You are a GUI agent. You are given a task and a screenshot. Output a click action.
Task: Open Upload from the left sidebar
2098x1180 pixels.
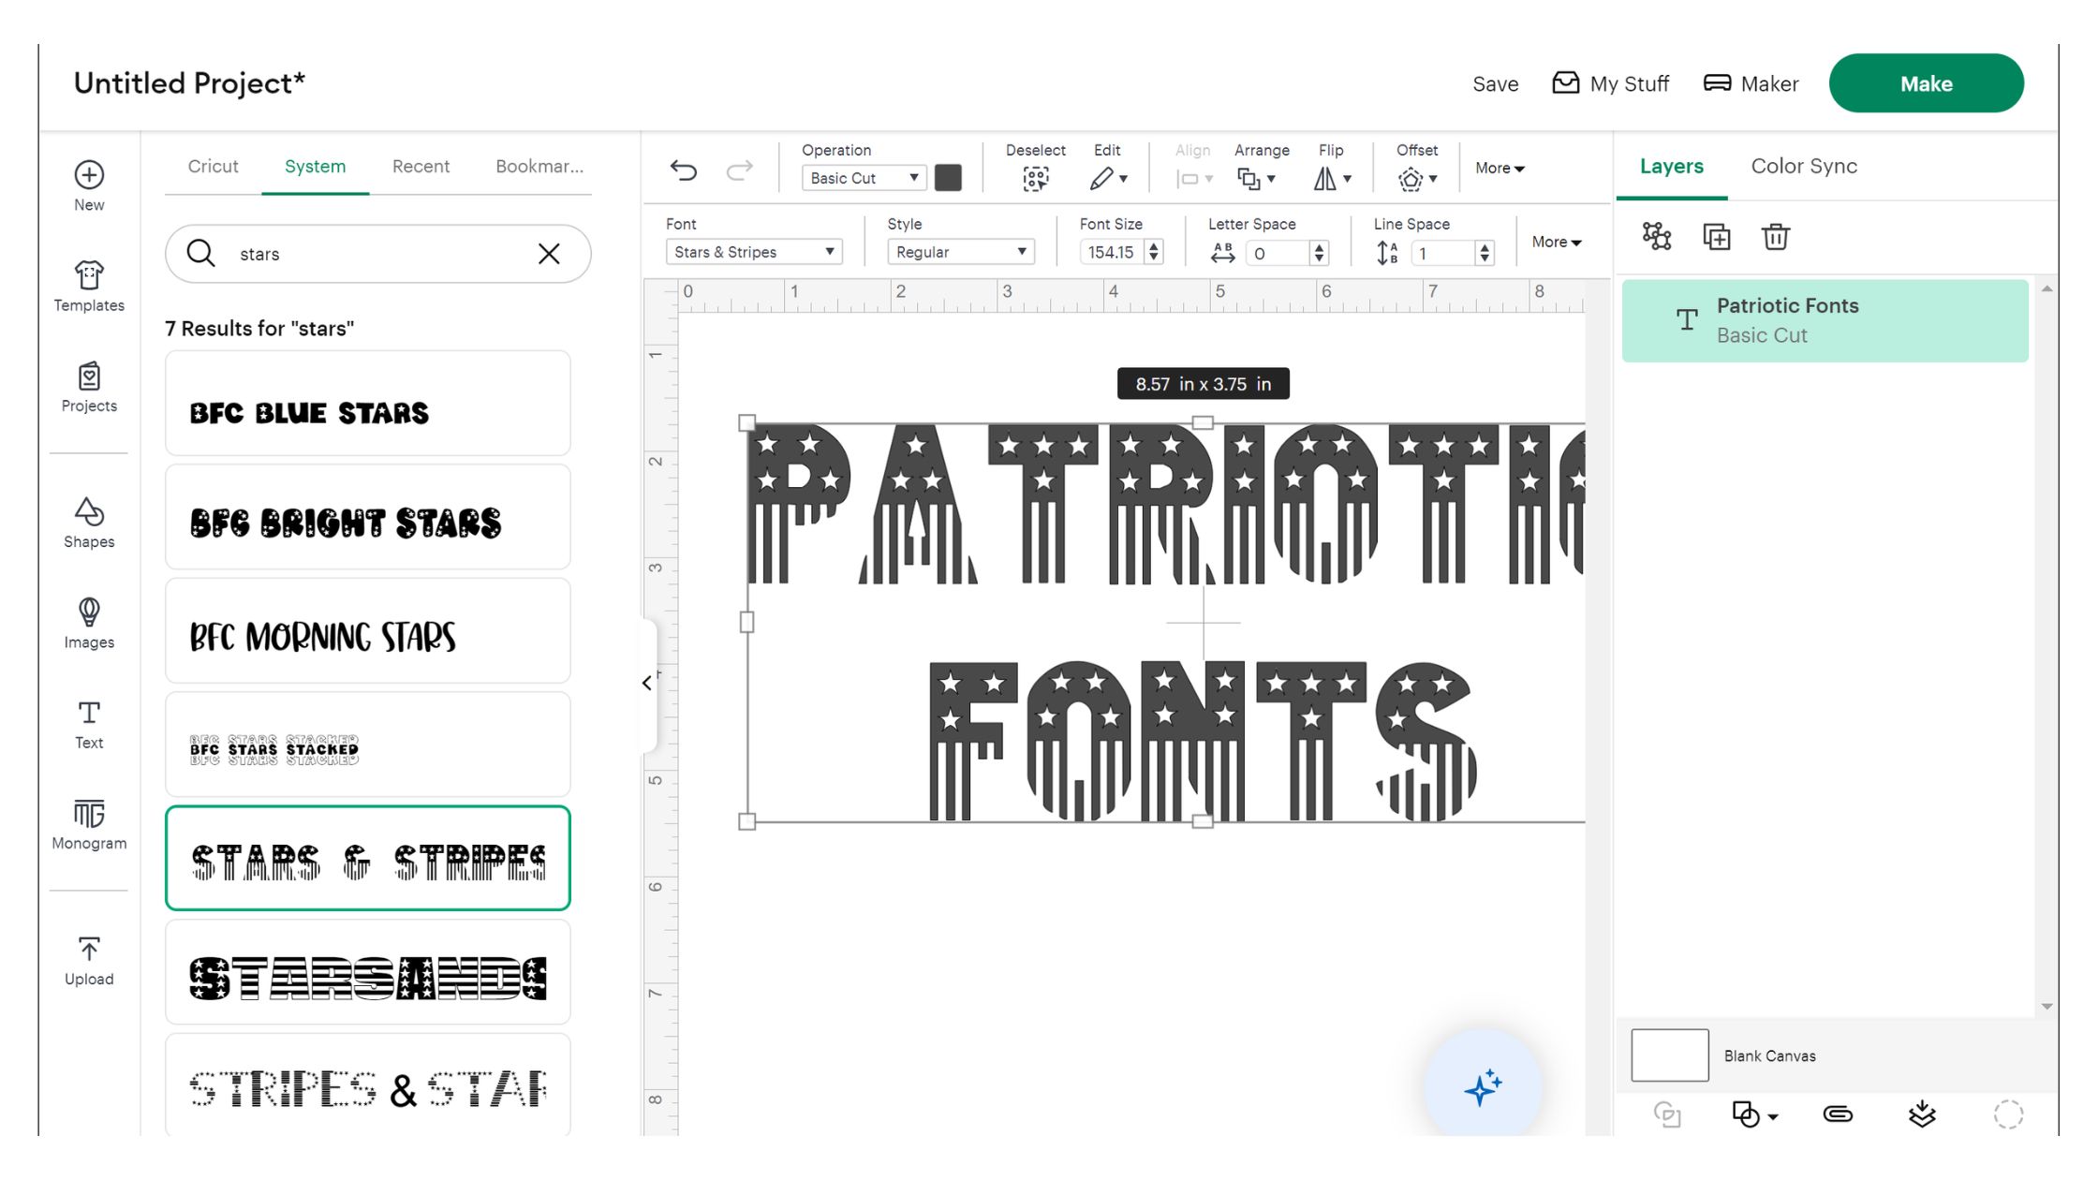(x=89, y=957)
